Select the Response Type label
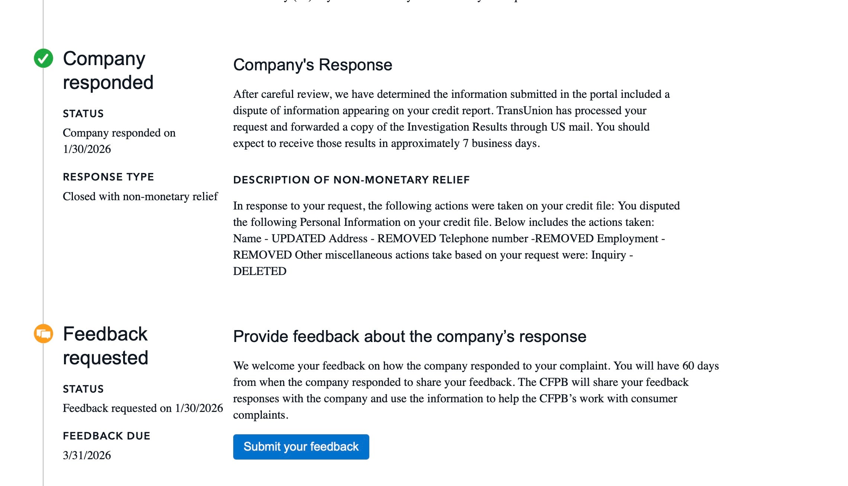This screenshot has width=848, height=486. (108, 177)
